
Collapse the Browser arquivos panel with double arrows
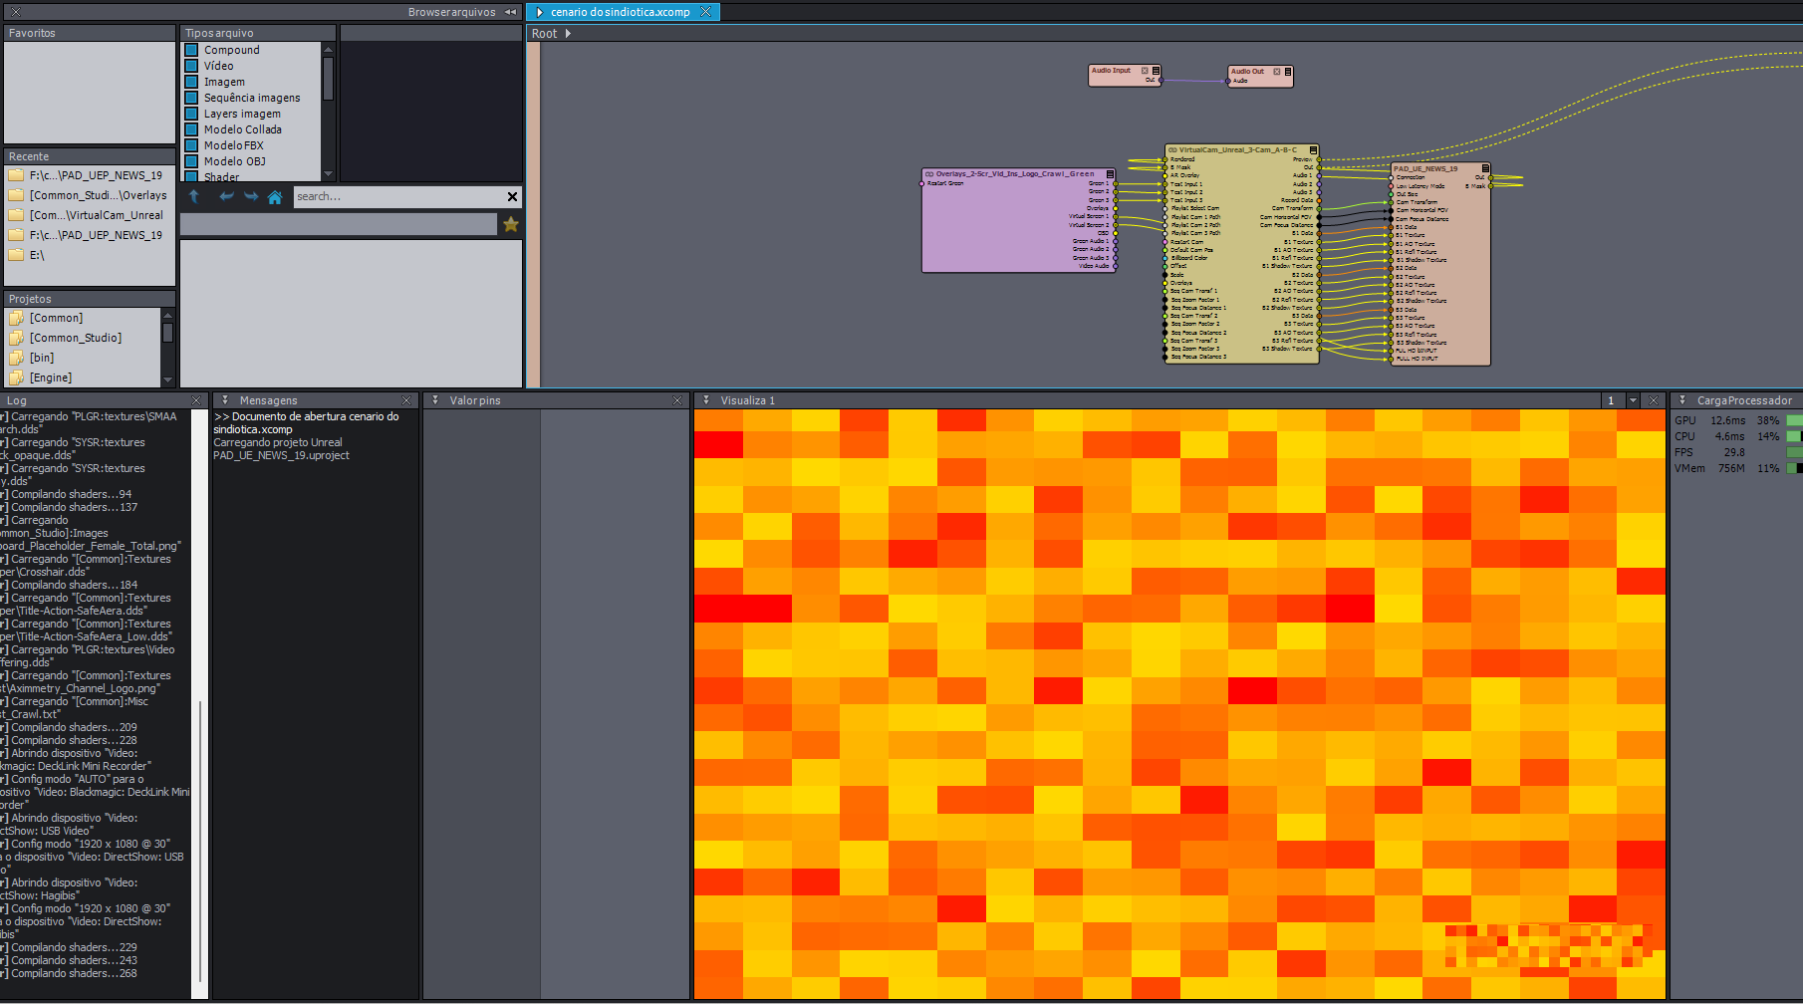pos(511,12)
